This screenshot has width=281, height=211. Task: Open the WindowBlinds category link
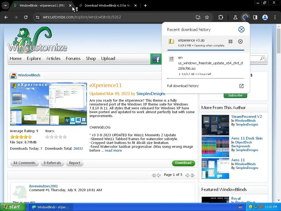tap(29, 75)
